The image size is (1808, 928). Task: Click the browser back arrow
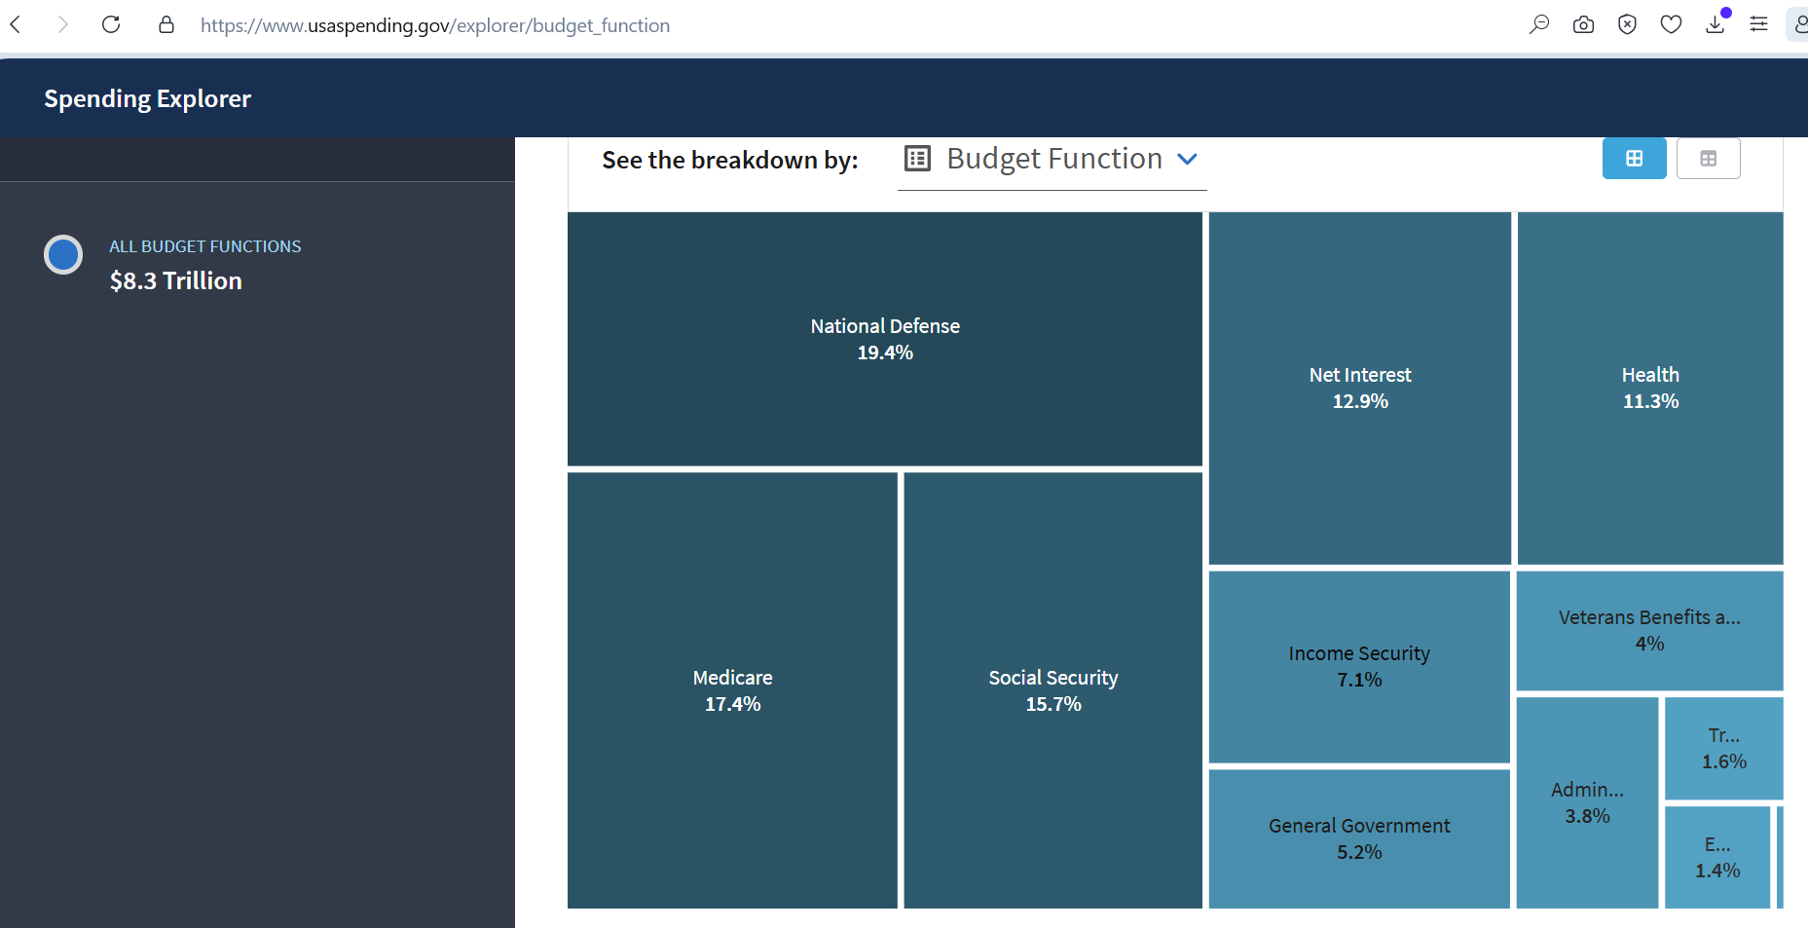pyautogui.click(x=16, y=24)
